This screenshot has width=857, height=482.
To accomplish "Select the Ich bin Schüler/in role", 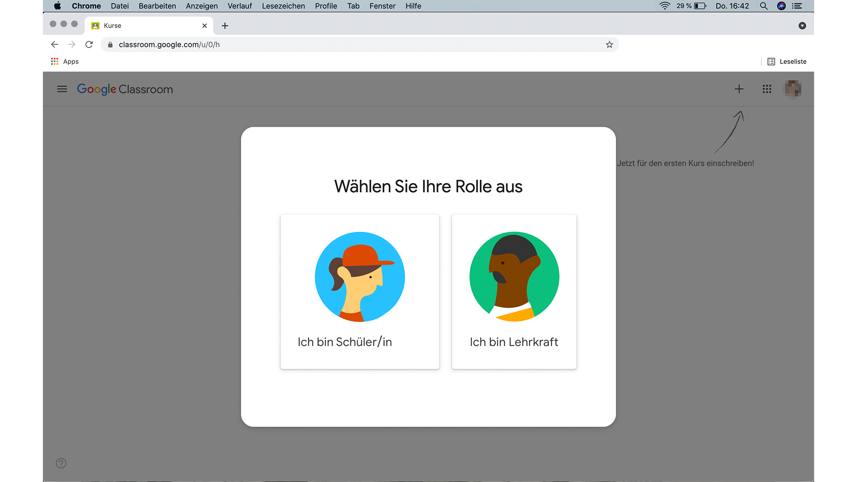I will tap(359, 291).
